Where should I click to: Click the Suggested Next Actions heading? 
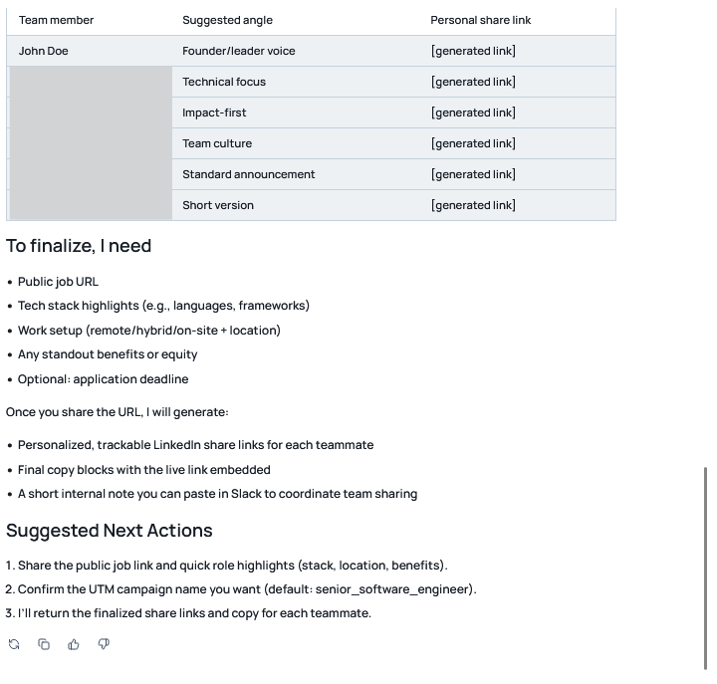click(110, 531)
